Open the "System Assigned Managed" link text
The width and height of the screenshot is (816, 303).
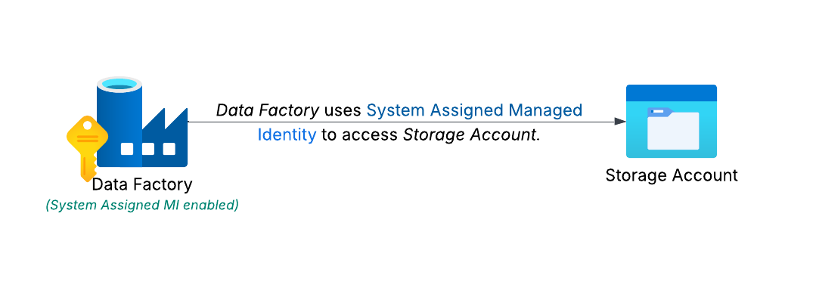pyautogui.click(x=474, y=110)
